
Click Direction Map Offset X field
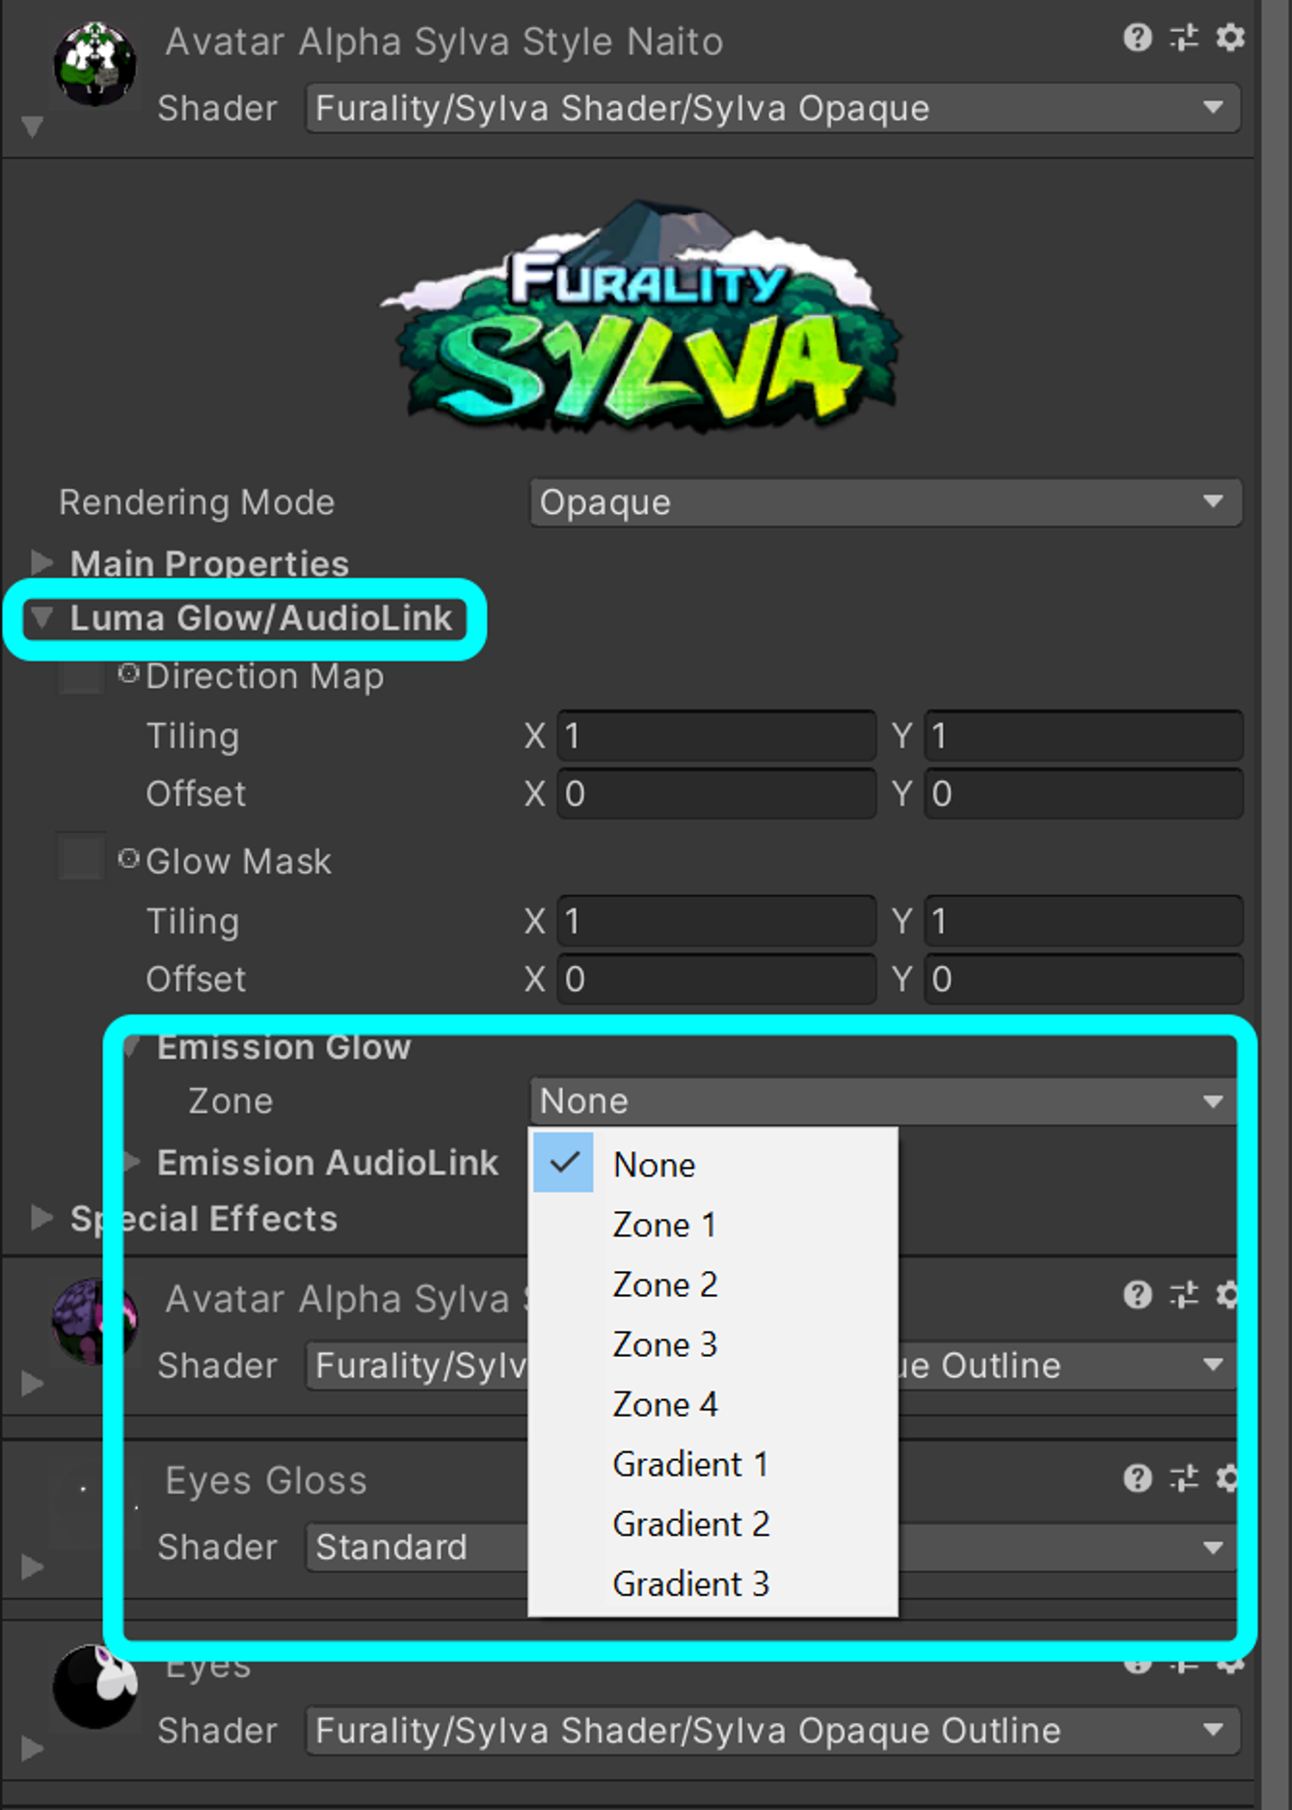[x=716, y=795]
